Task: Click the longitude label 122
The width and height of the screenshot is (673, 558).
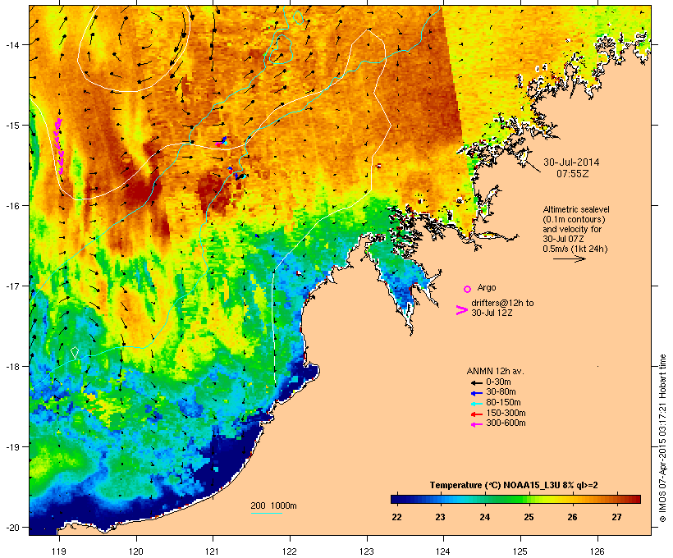Action: pos(290,551)
